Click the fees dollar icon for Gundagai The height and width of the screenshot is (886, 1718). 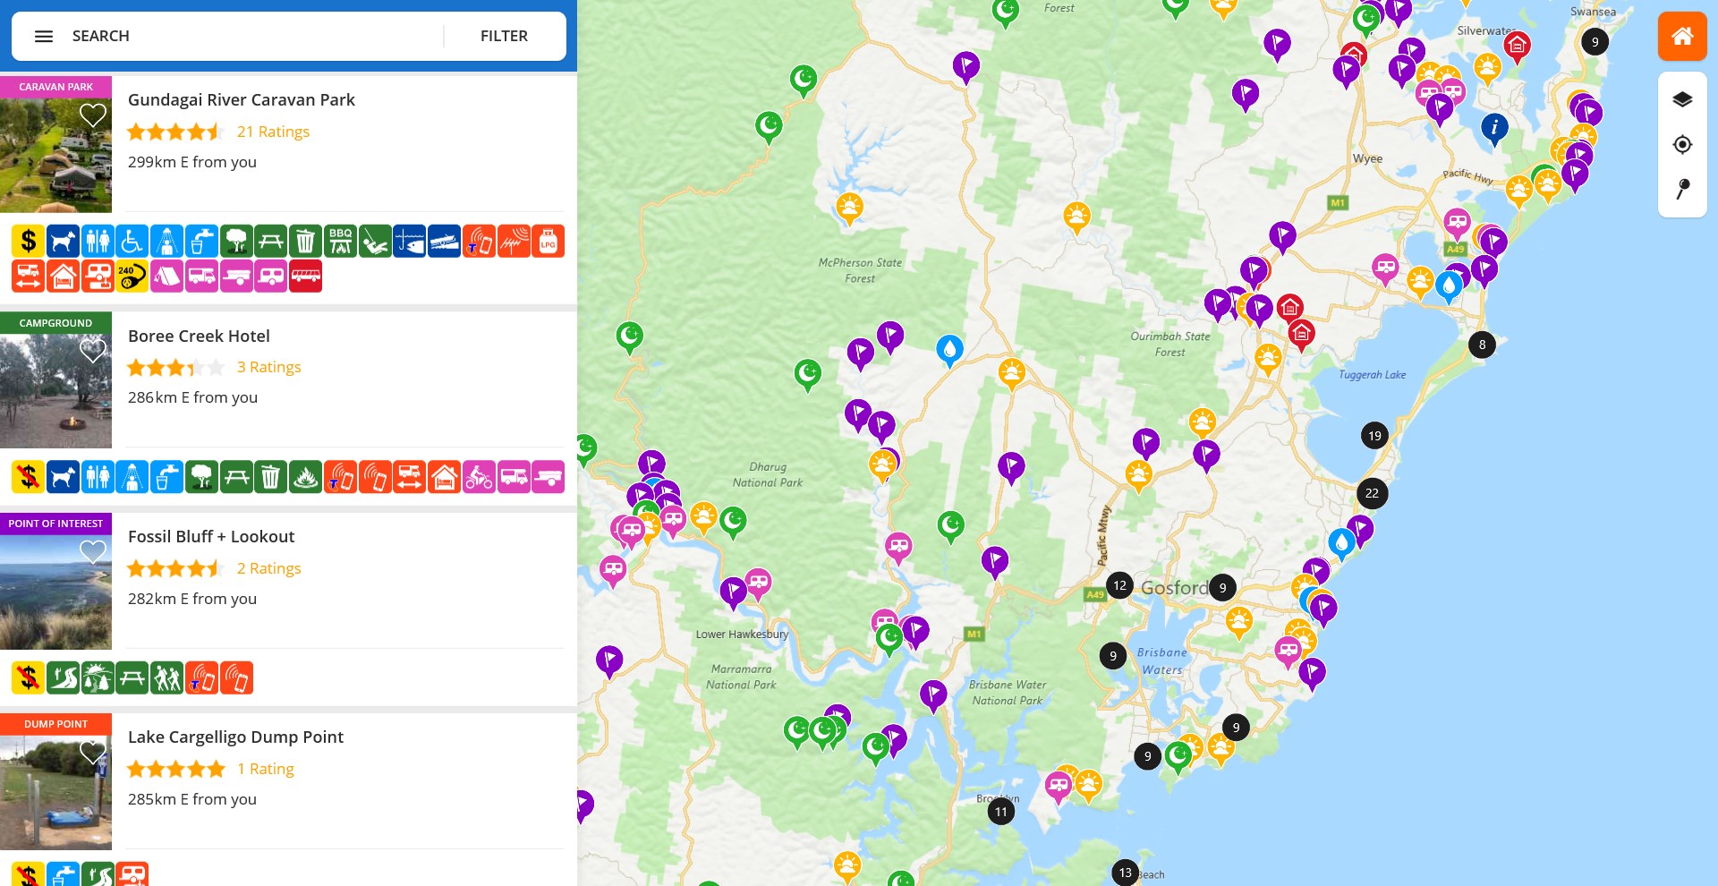point(28,241)
